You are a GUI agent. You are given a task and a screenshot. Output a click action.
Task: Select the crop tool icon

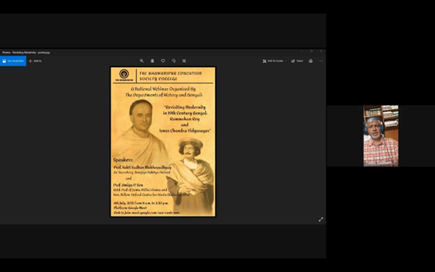point(184,61)
